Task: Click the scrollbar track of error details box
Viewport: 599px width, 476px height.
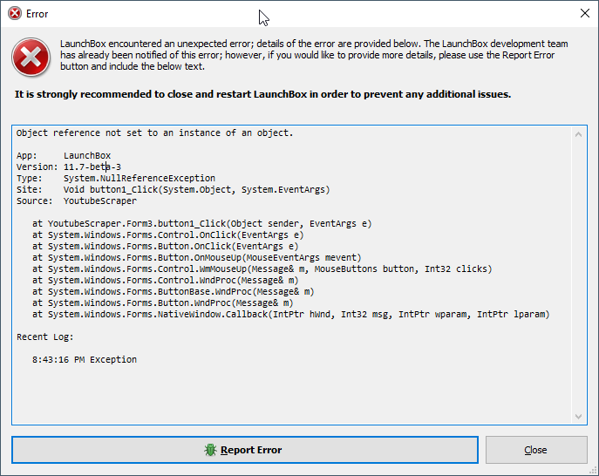Action: tap(578, 275)
